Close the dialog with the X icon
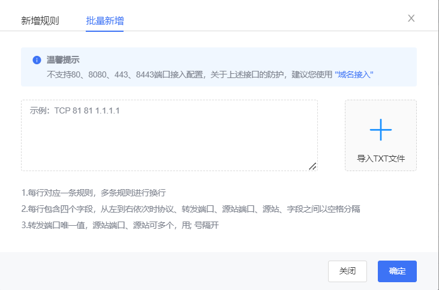 [x=411, y=18]
